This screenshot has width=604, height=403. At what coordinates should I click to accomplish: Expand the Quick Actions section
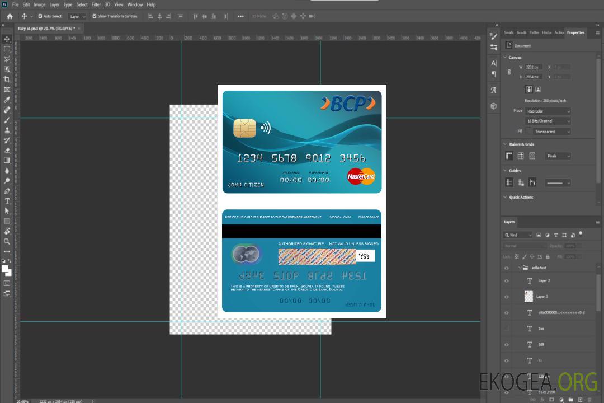click(506, 197)
